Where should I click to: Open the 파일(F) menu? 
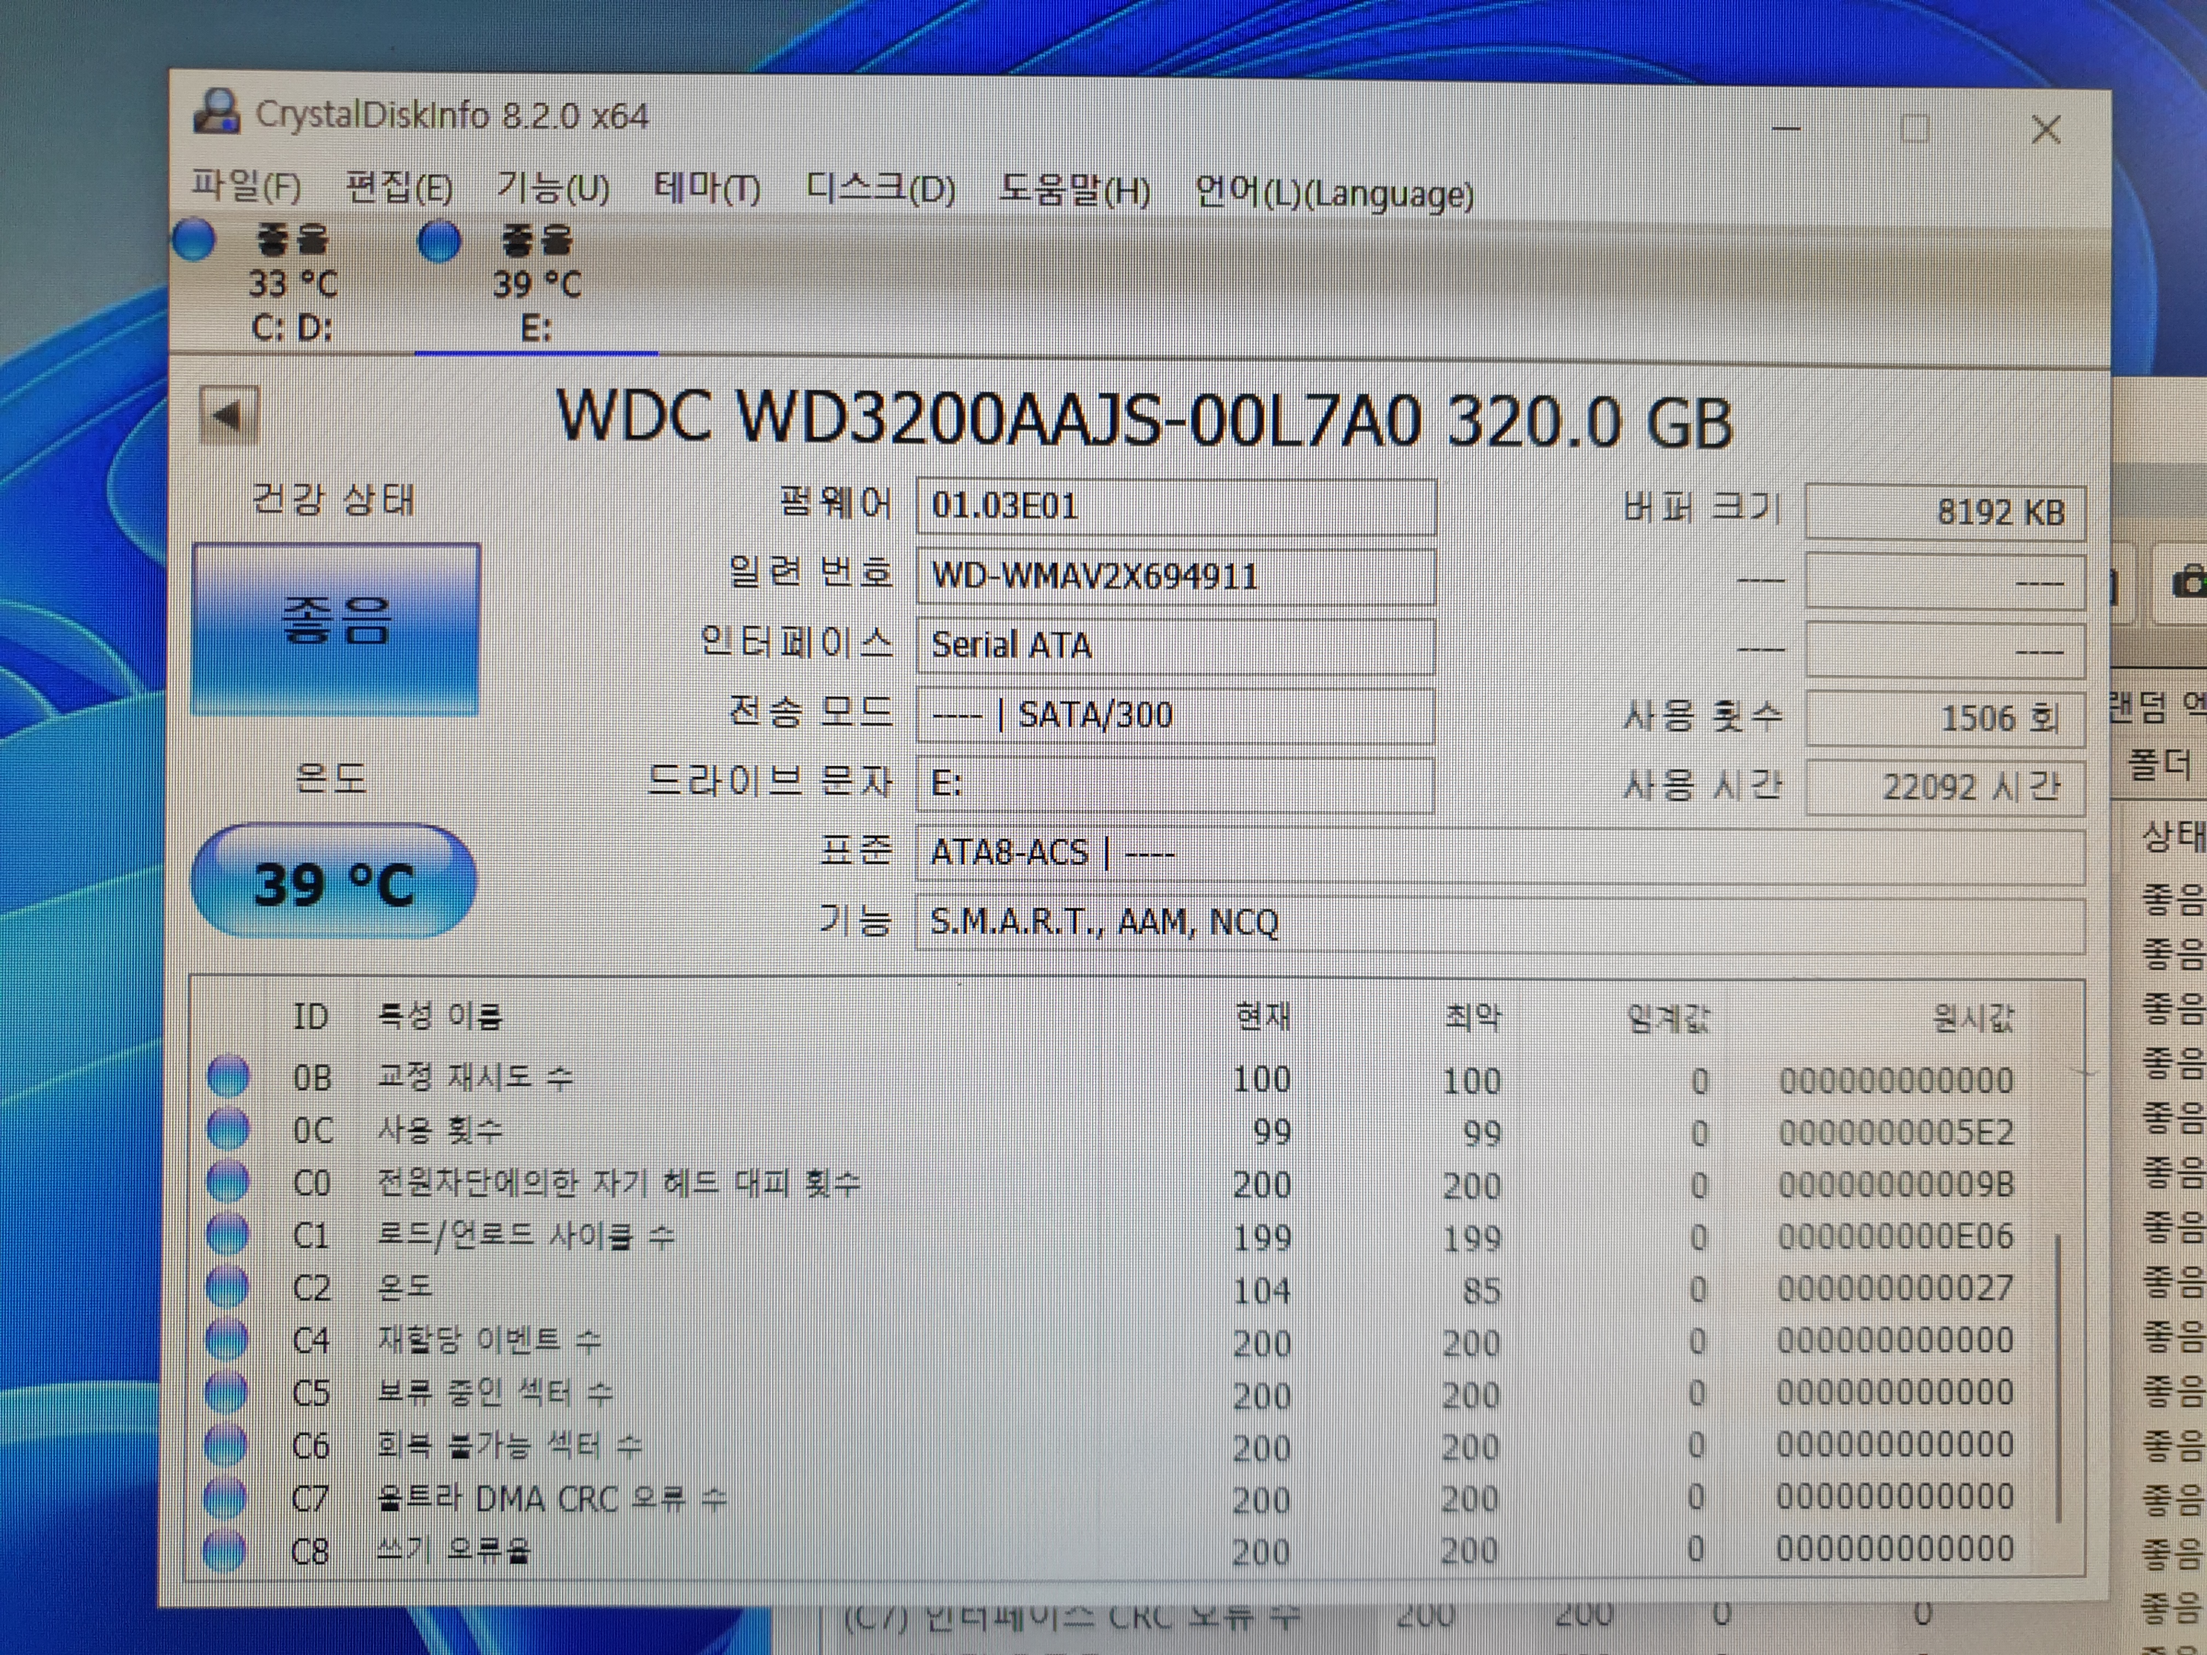[246, 187]
